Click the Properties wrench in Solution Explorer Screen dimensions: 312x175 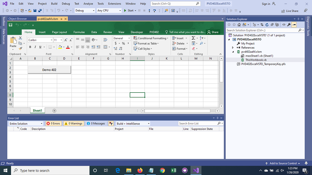pos(289,25)
